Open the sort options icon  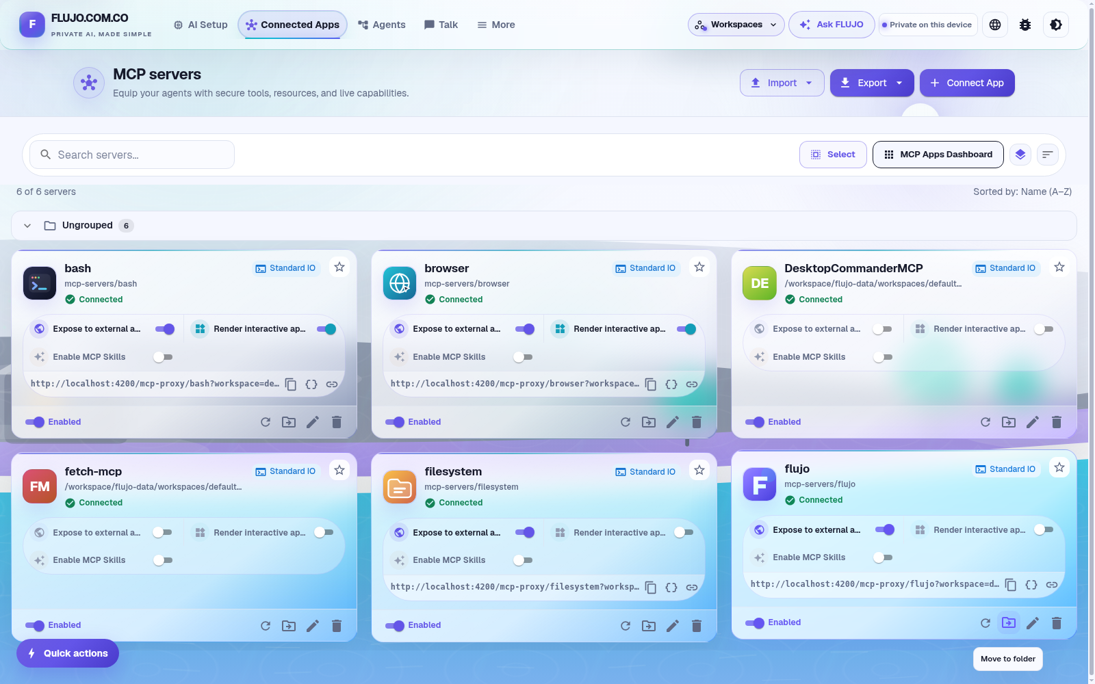coord(1048,155)
